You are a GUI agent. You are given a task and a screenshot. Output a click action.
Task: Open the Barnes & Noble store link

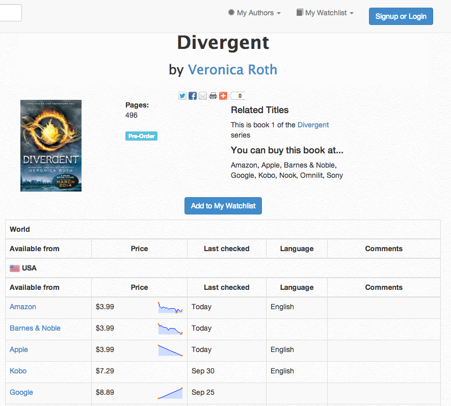35,328
